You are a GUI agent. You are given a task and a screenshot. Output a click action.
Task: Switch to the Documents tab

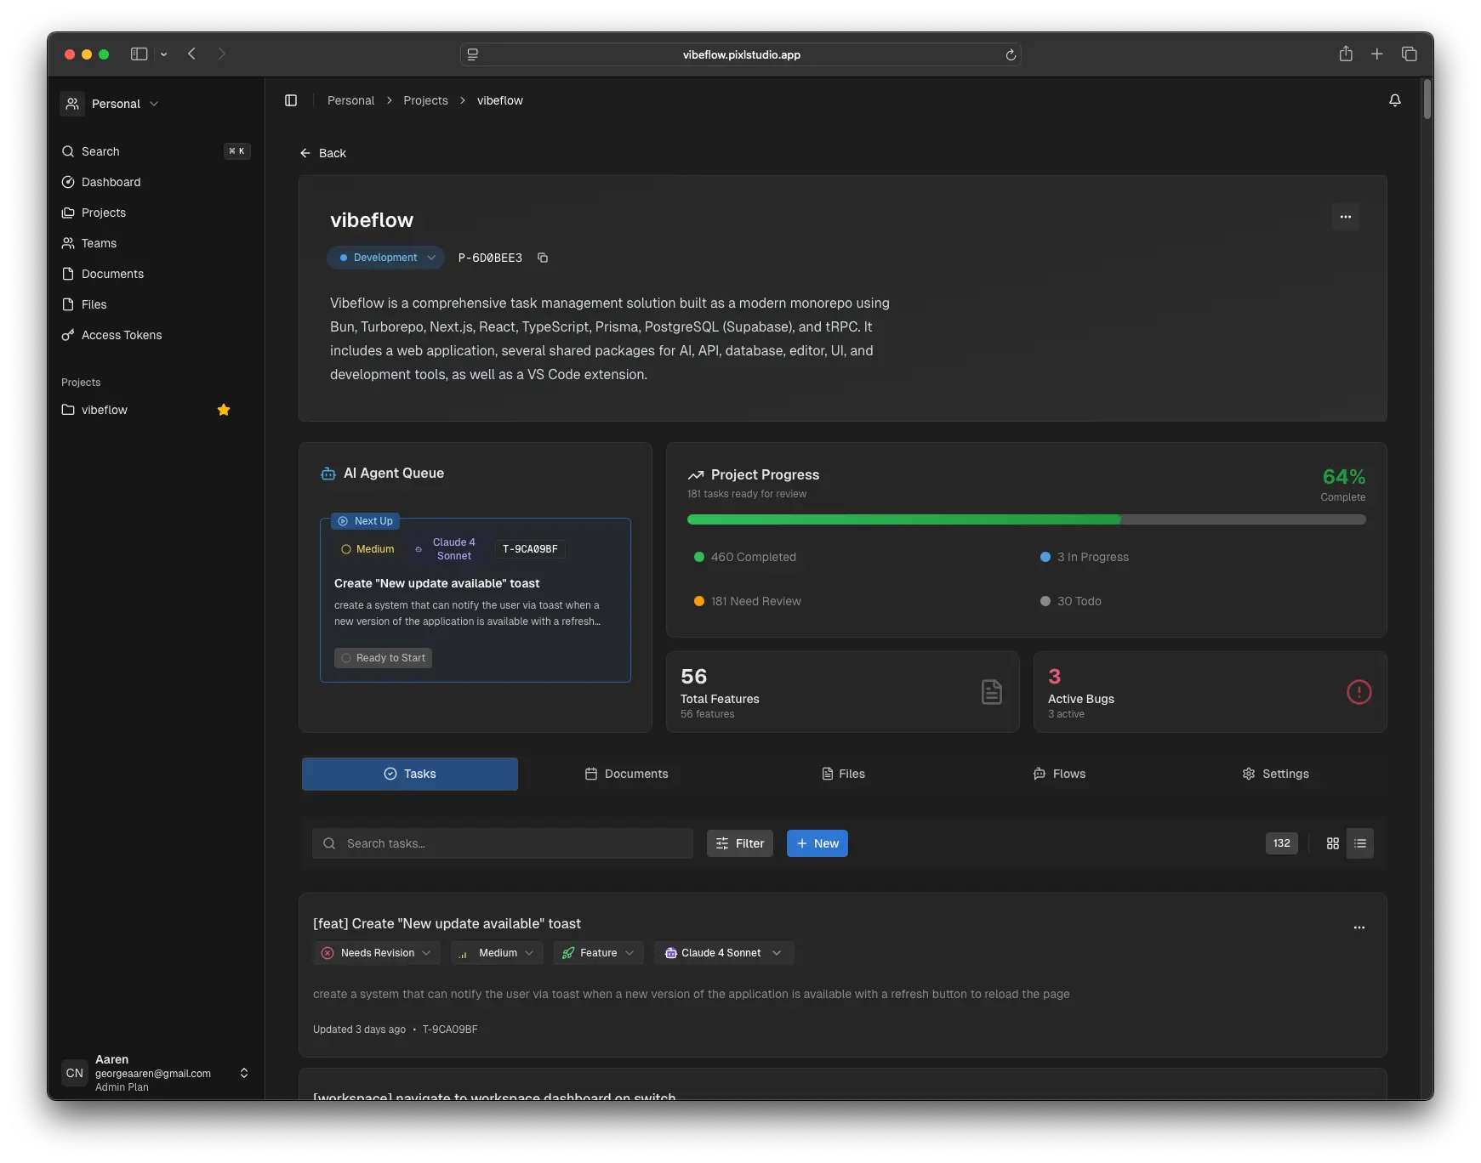(627, 774)
